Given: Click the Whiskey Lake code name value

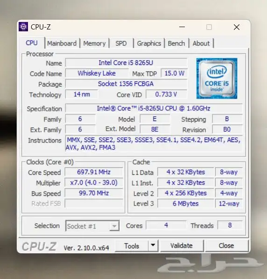Looking at the screenshot, I should 97,73.
